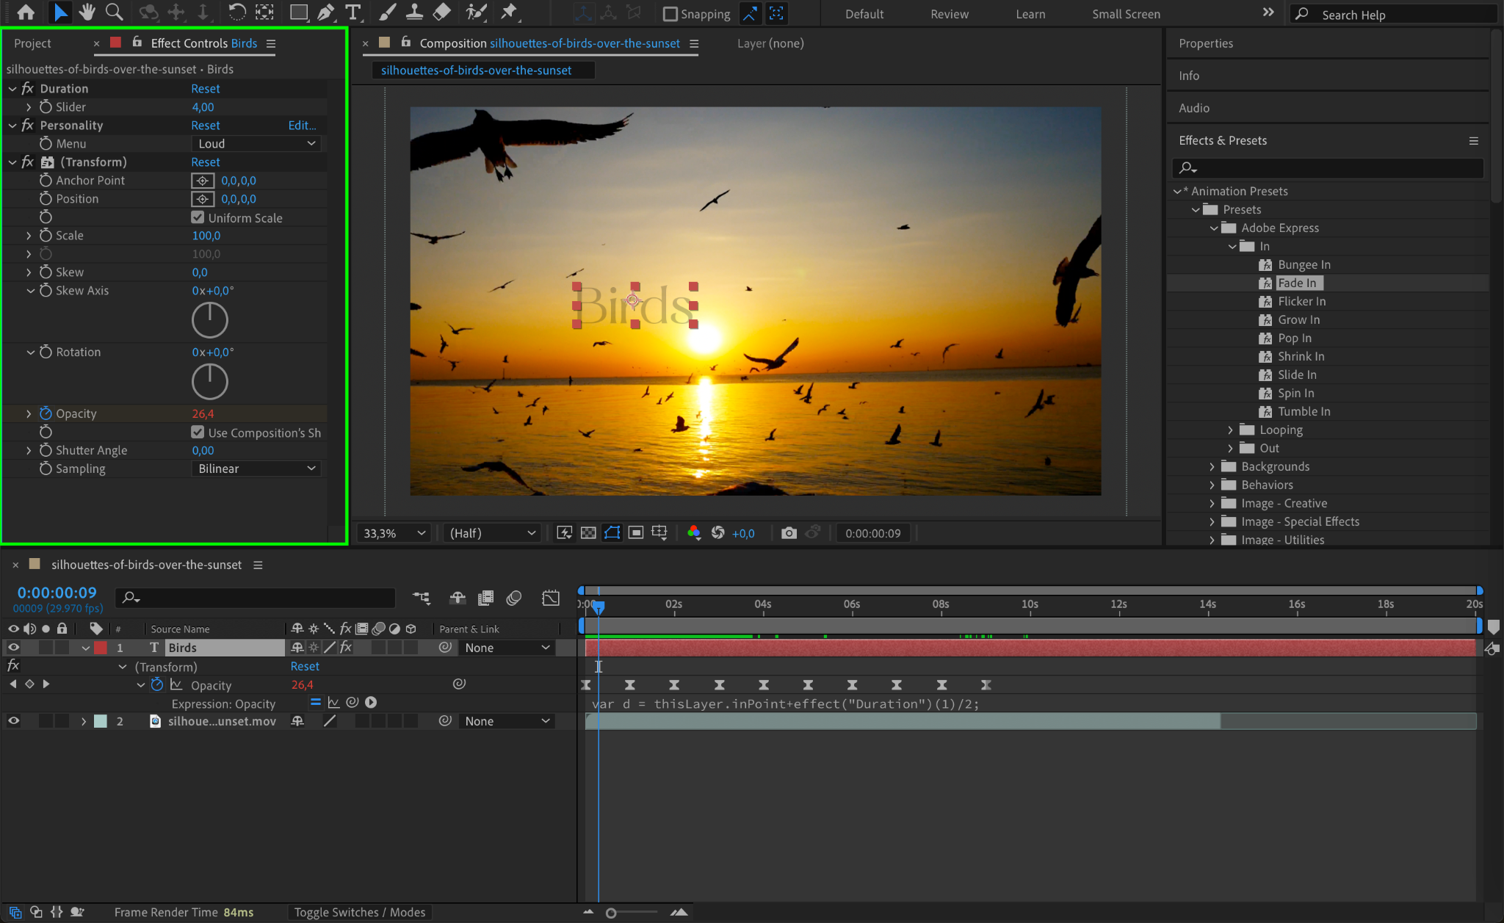Click the Opacity keyframe at 02s
1504x923 pixels.
674,685
